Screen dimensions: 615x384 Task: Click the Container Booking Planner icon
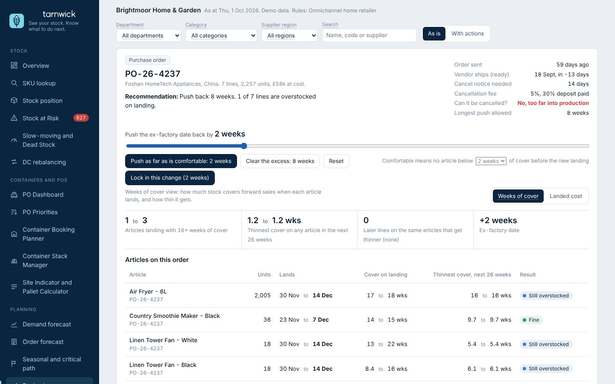[x=14, y=234]
